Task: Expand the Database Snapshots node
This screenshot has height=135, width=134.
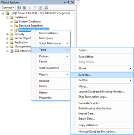Action: pos(11,26)
